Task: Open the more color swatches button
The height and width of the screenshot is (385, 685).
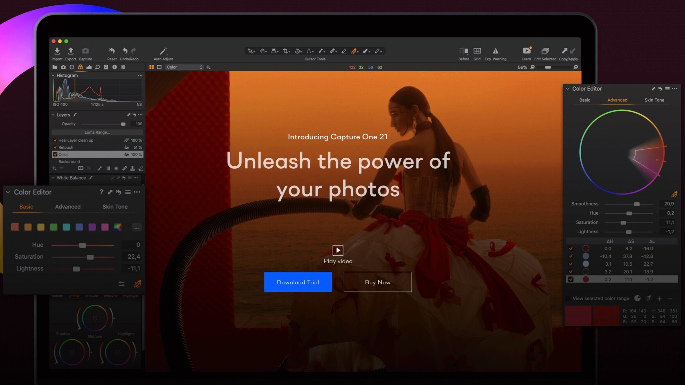Action: [137, 227]
